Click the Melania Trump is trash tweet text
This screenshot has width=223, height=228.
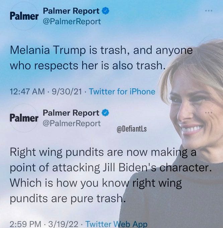(101, 58)
